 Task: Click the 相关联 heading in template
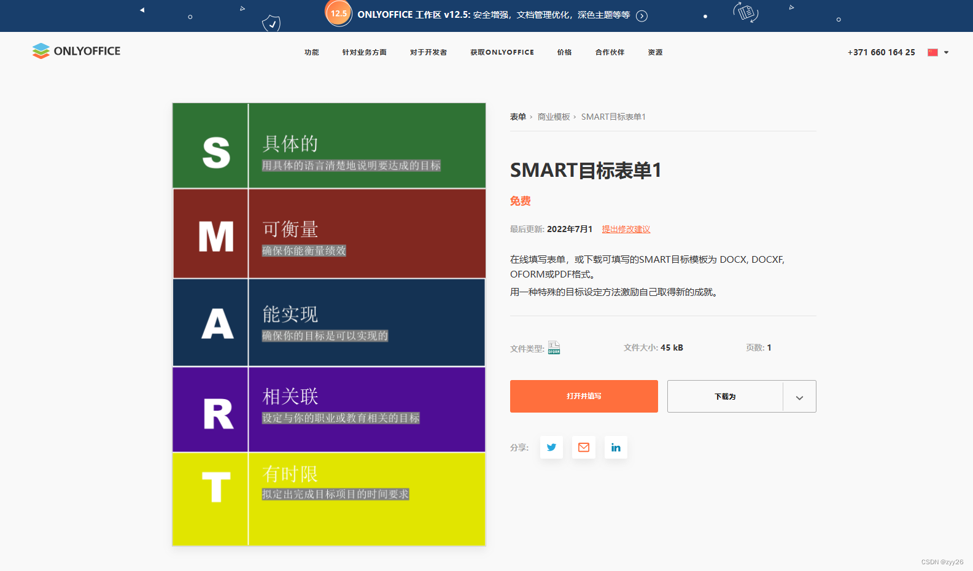290,397
